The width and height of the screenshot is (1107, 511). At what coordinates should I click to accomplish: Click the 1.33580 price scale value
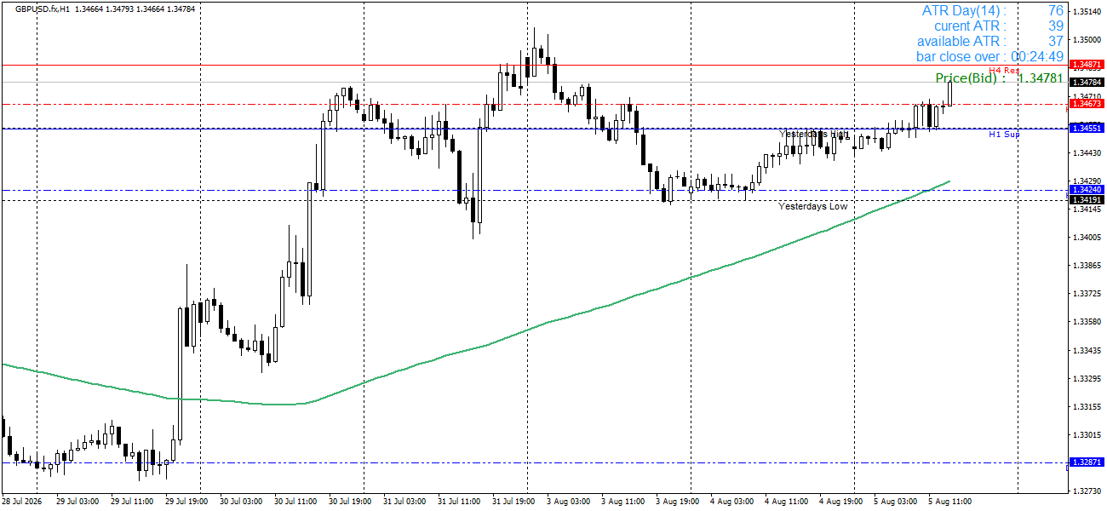click(x=1087, y=322)
